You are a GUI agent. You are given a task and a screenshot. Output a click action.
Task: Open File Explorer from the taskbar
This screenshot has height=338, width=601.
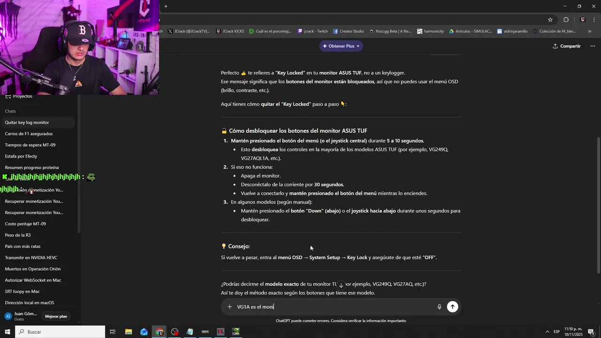click(x=128, y=332)
